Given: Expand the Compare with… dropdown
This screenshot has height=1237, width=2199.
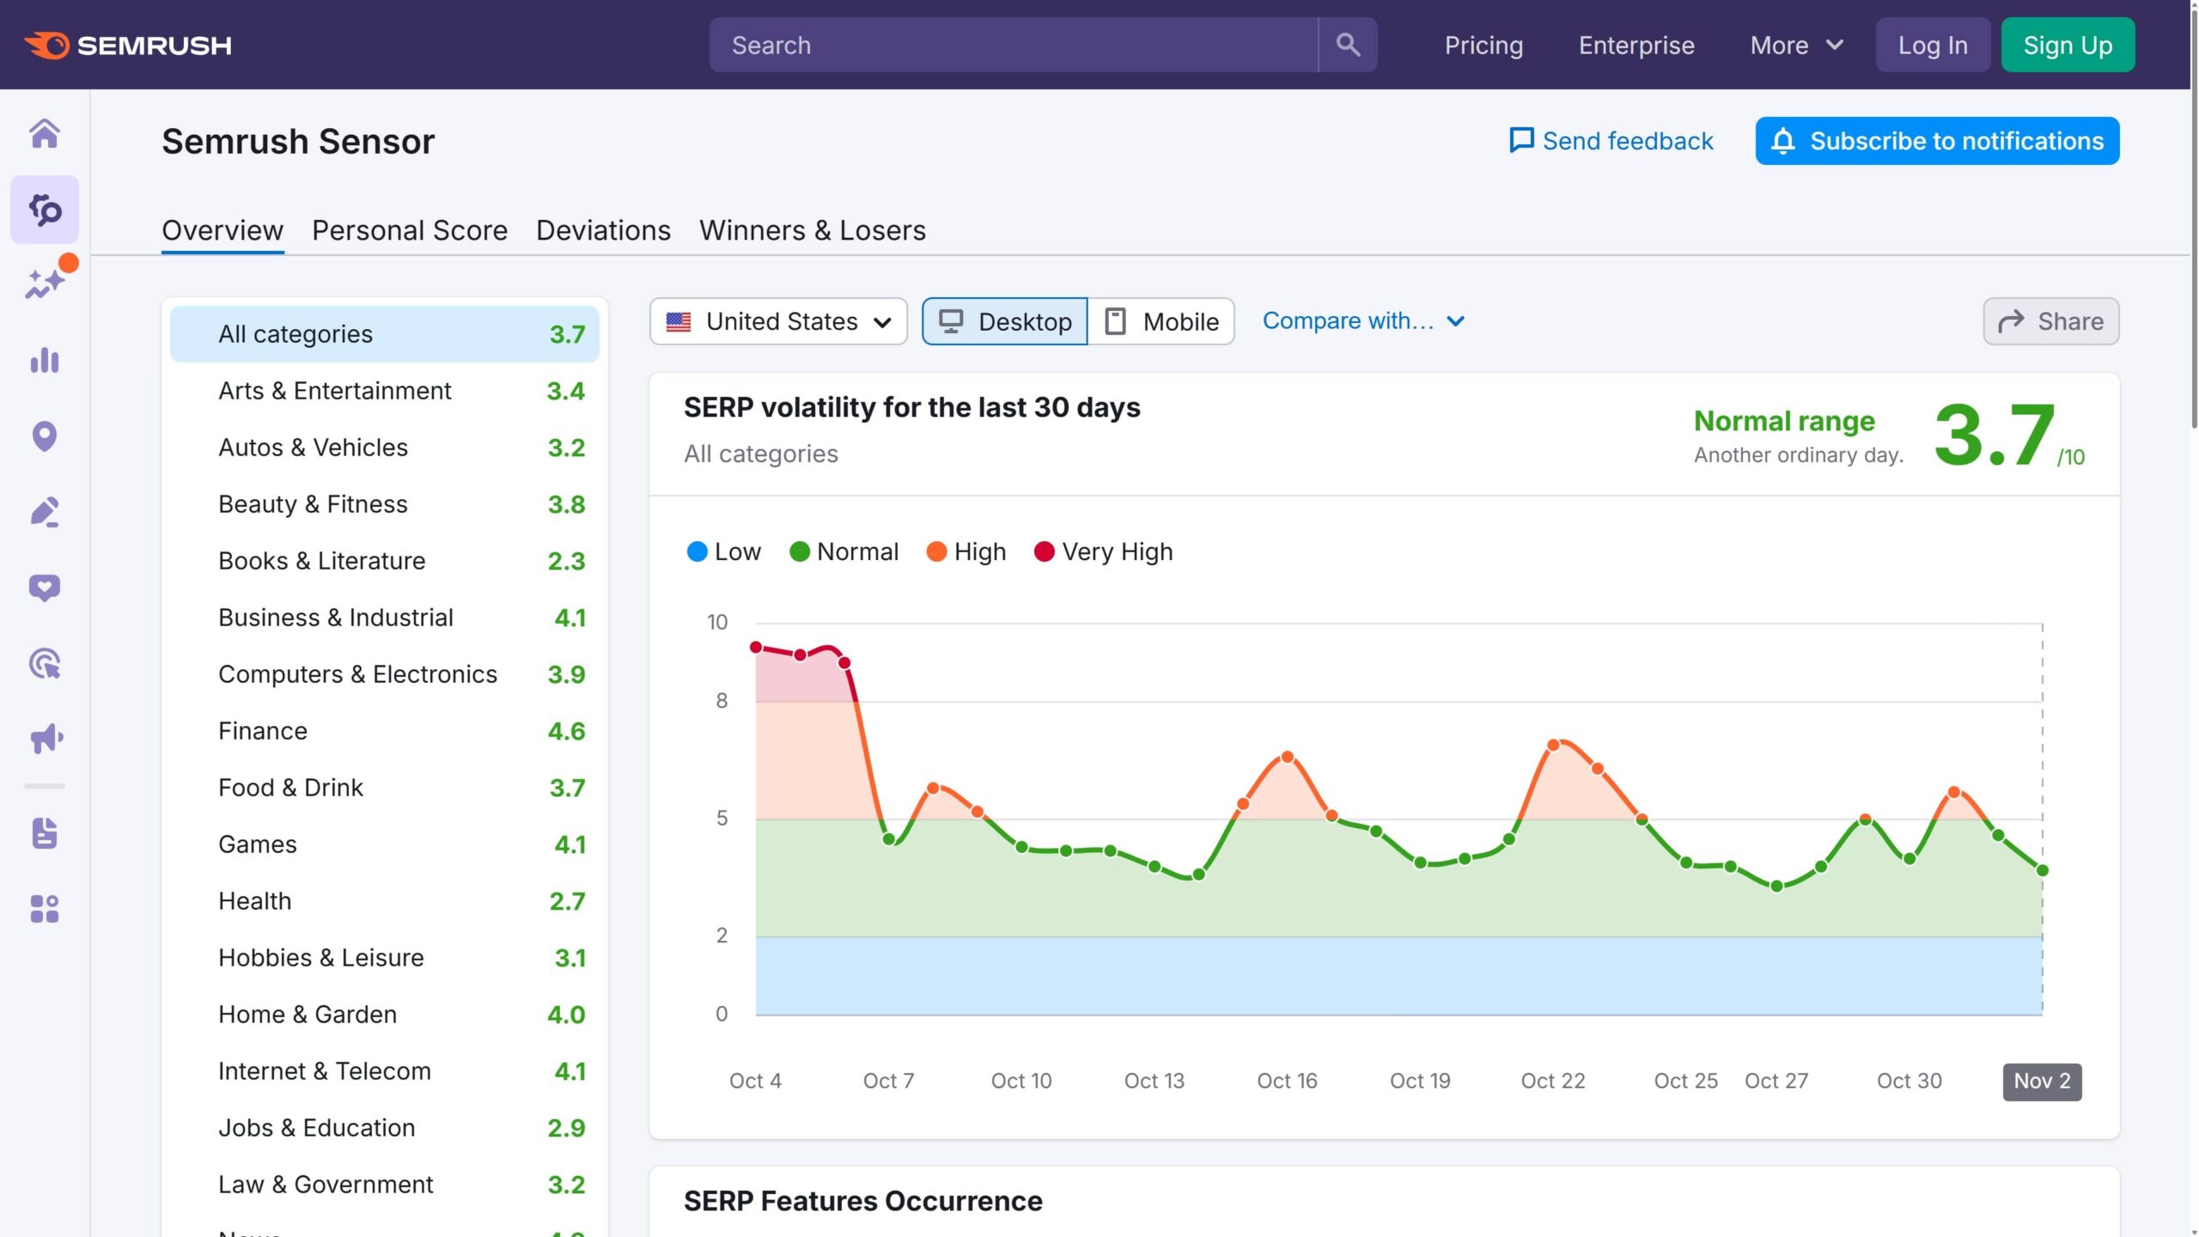Looking at the screenshot, I should tap(1363, 321).
